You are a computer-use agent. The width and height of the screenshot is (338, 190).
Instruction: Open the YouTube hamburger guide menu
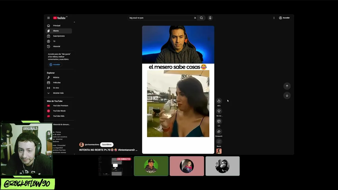point(48,18)
